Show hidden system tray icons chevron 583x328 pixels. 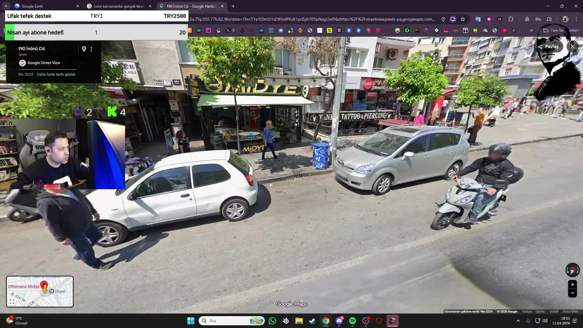pyautogui.click(x=518, y=321)
